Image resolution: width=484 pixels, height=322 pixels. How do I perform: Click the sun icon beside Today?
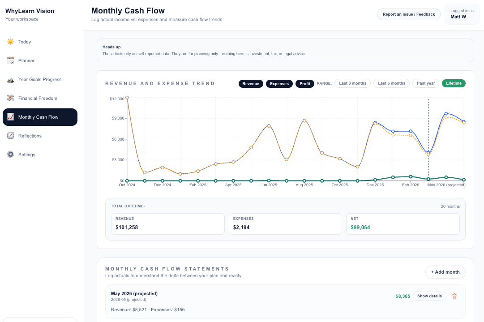point(10,42)
